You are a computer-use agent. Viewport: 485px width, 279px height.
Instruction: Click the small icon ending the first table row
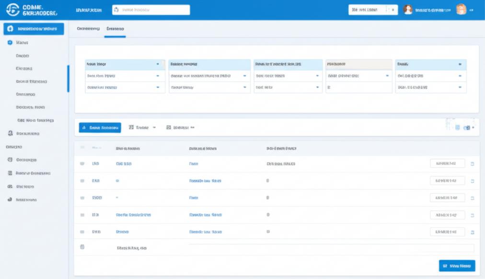click(x=473, y=164)
